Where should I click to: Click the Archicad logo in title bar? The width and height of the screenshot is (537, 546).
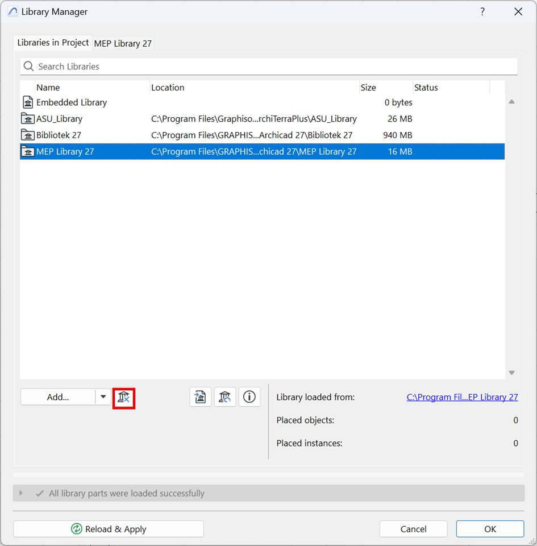coord(13,12)
